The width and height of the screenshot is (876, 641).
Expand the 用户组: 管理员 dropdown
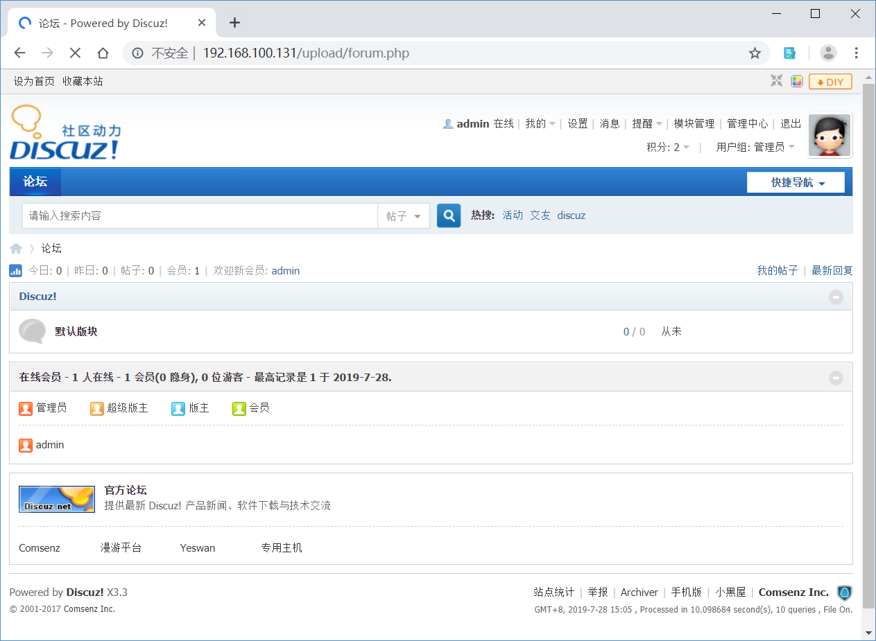pos(755,146)
